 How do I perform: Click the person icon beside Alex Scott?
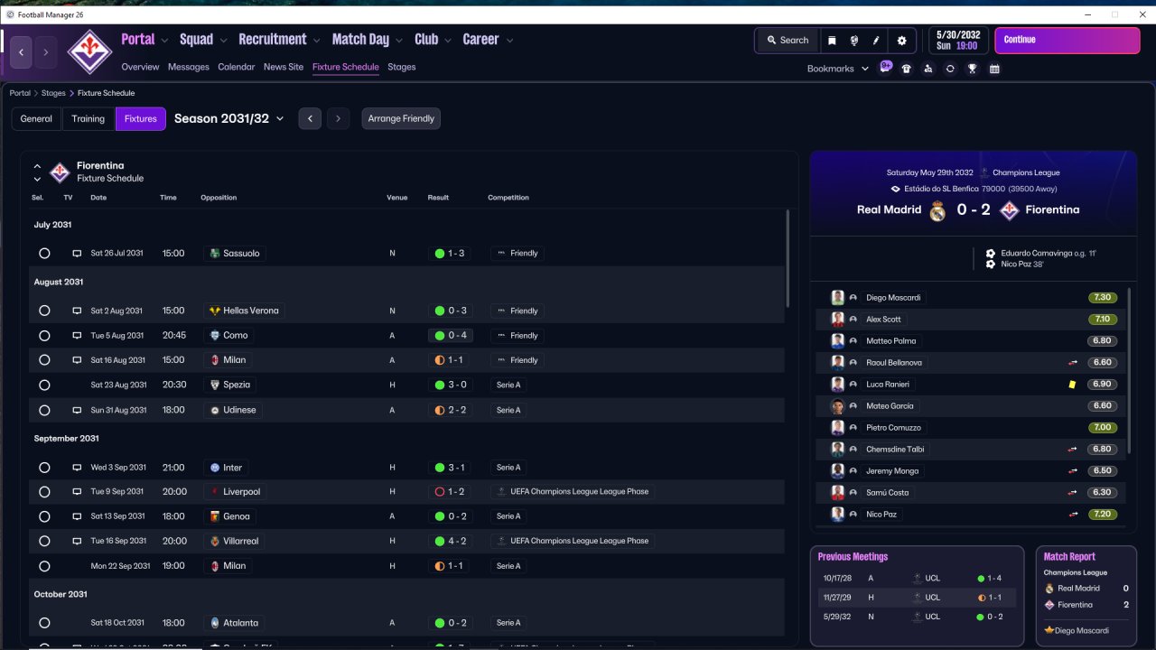(853, 320)
